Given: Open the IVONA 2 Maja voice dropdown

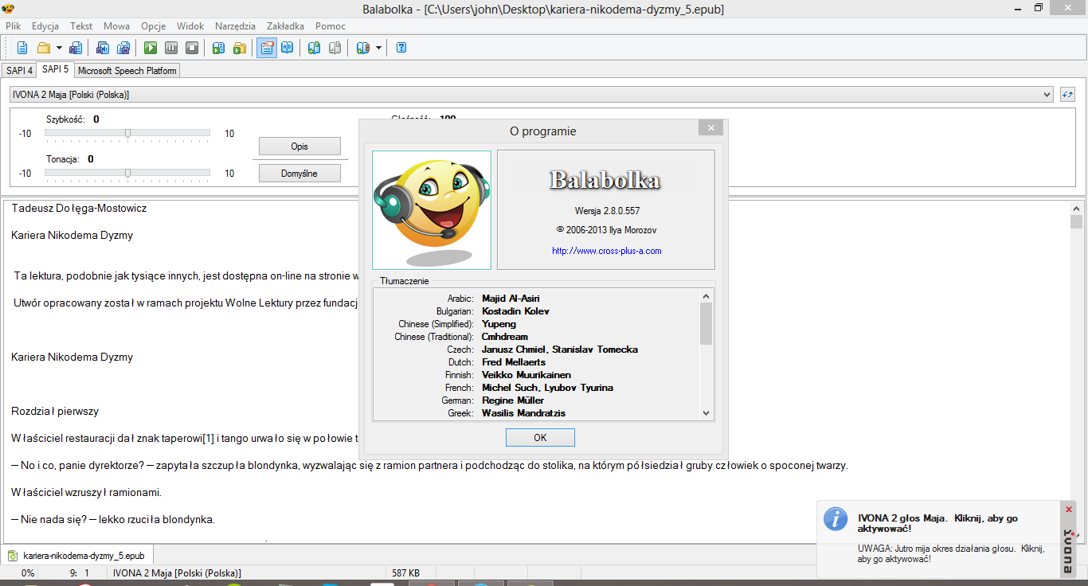Looking at the screenshot, I should 531,95.
